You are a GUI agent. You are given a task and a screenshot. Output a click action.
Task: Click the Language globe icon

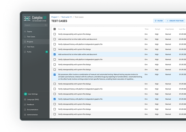pyautogui.click(x=25, y=99)
